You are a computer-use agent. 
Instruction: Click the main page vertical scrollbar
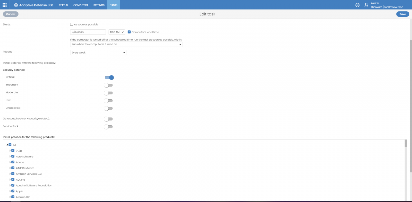coord(411,106)
